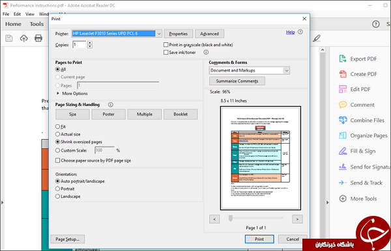Click info icon beside Page Sizing & Handling
Viewport: 391px width, 251px height.
tap(111, 105)
